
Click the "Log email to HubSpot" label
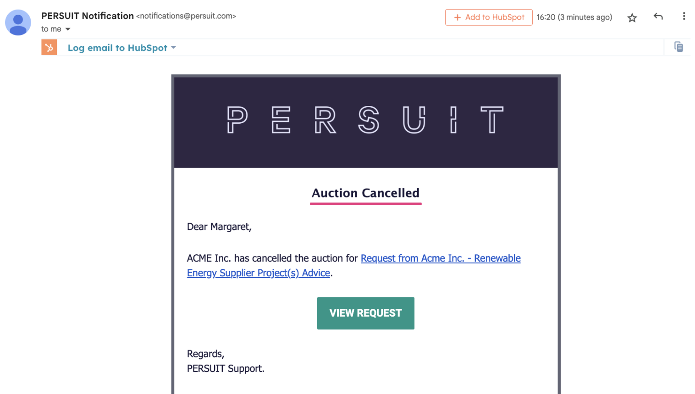(x=117, y=48)
